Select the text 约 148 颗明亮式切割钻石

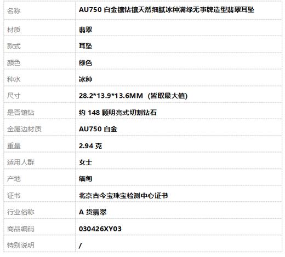pyautogui.click(x=118, y=113)
